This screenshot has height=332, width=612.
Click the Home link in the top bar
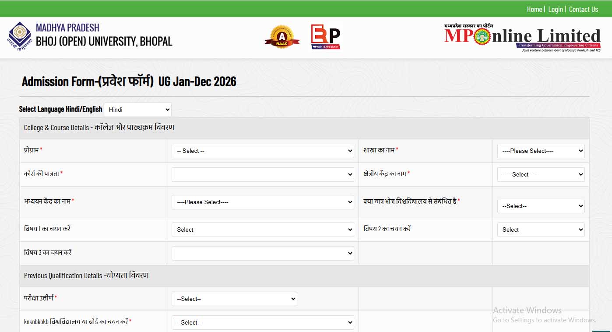(x=534, y=9)
